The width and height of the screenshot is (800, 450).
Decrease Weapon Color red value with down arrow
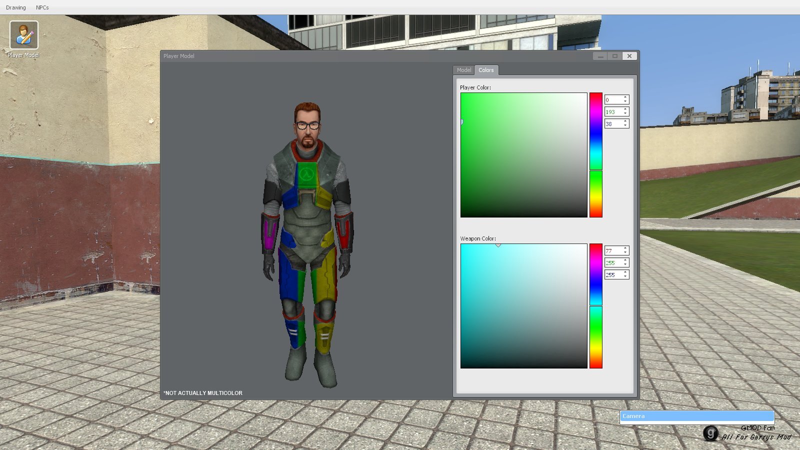625,252
